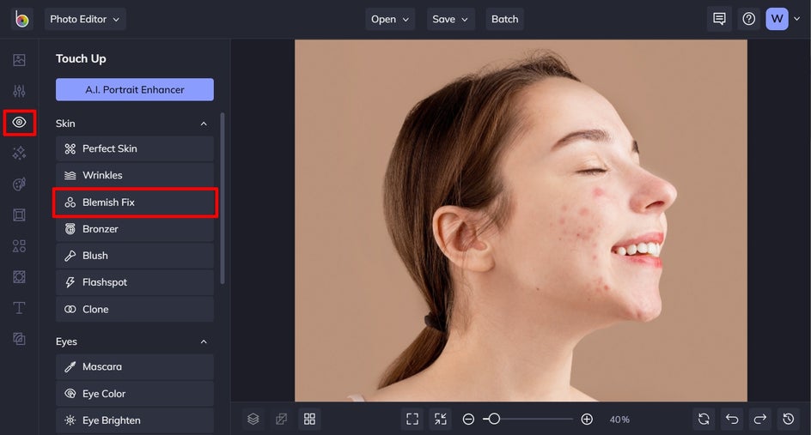Image resolution: width=811 pixels, height=435 pixels.
Task: Click the Edit sliders icon in sidebar
Action: click(x=19, y=91)
